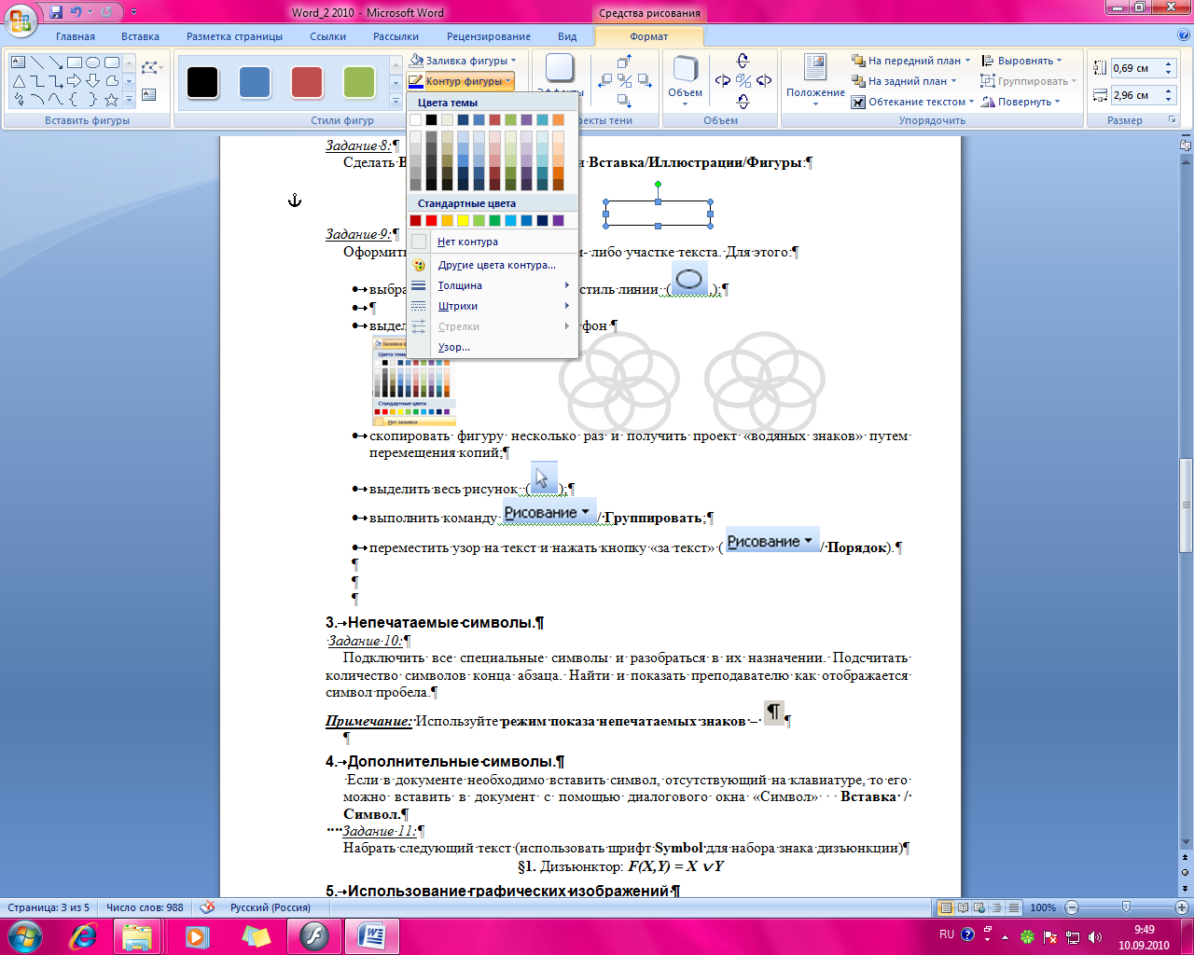Open the На задний план dropdown

[x=904, y=81]
